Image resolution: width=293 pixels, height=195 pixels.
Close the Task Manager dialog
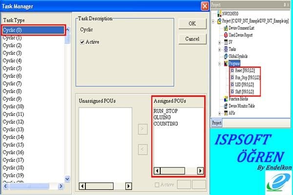pyautogui.click(x=205, y=6)
